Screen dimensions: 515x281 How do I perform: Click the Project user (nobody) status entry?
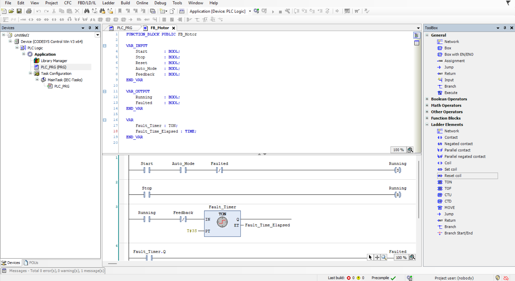[x=454, y=278]
